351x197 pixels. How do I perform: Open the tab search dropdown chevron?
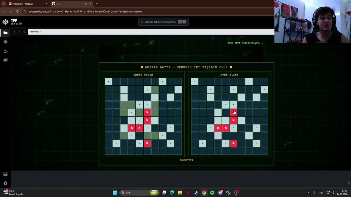(4, 4)
